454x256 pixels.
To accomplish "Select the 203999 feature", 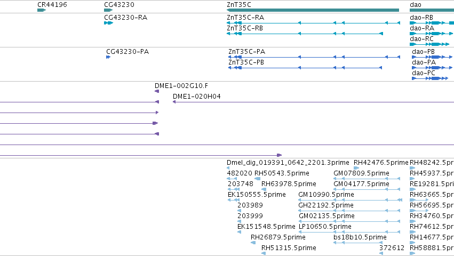I will click(x=250, y=216).
